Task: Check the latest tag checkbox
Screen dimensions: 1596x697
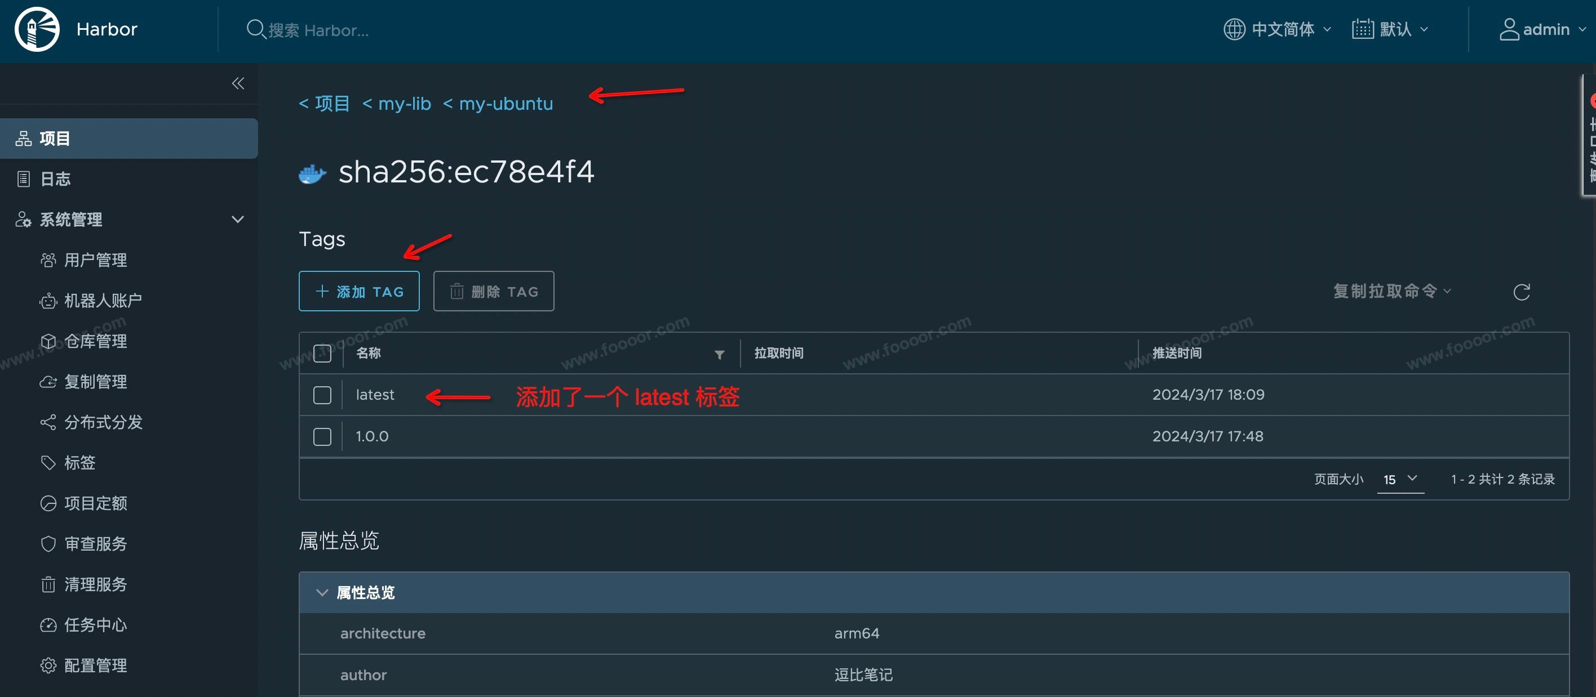Action: point(322,395)
